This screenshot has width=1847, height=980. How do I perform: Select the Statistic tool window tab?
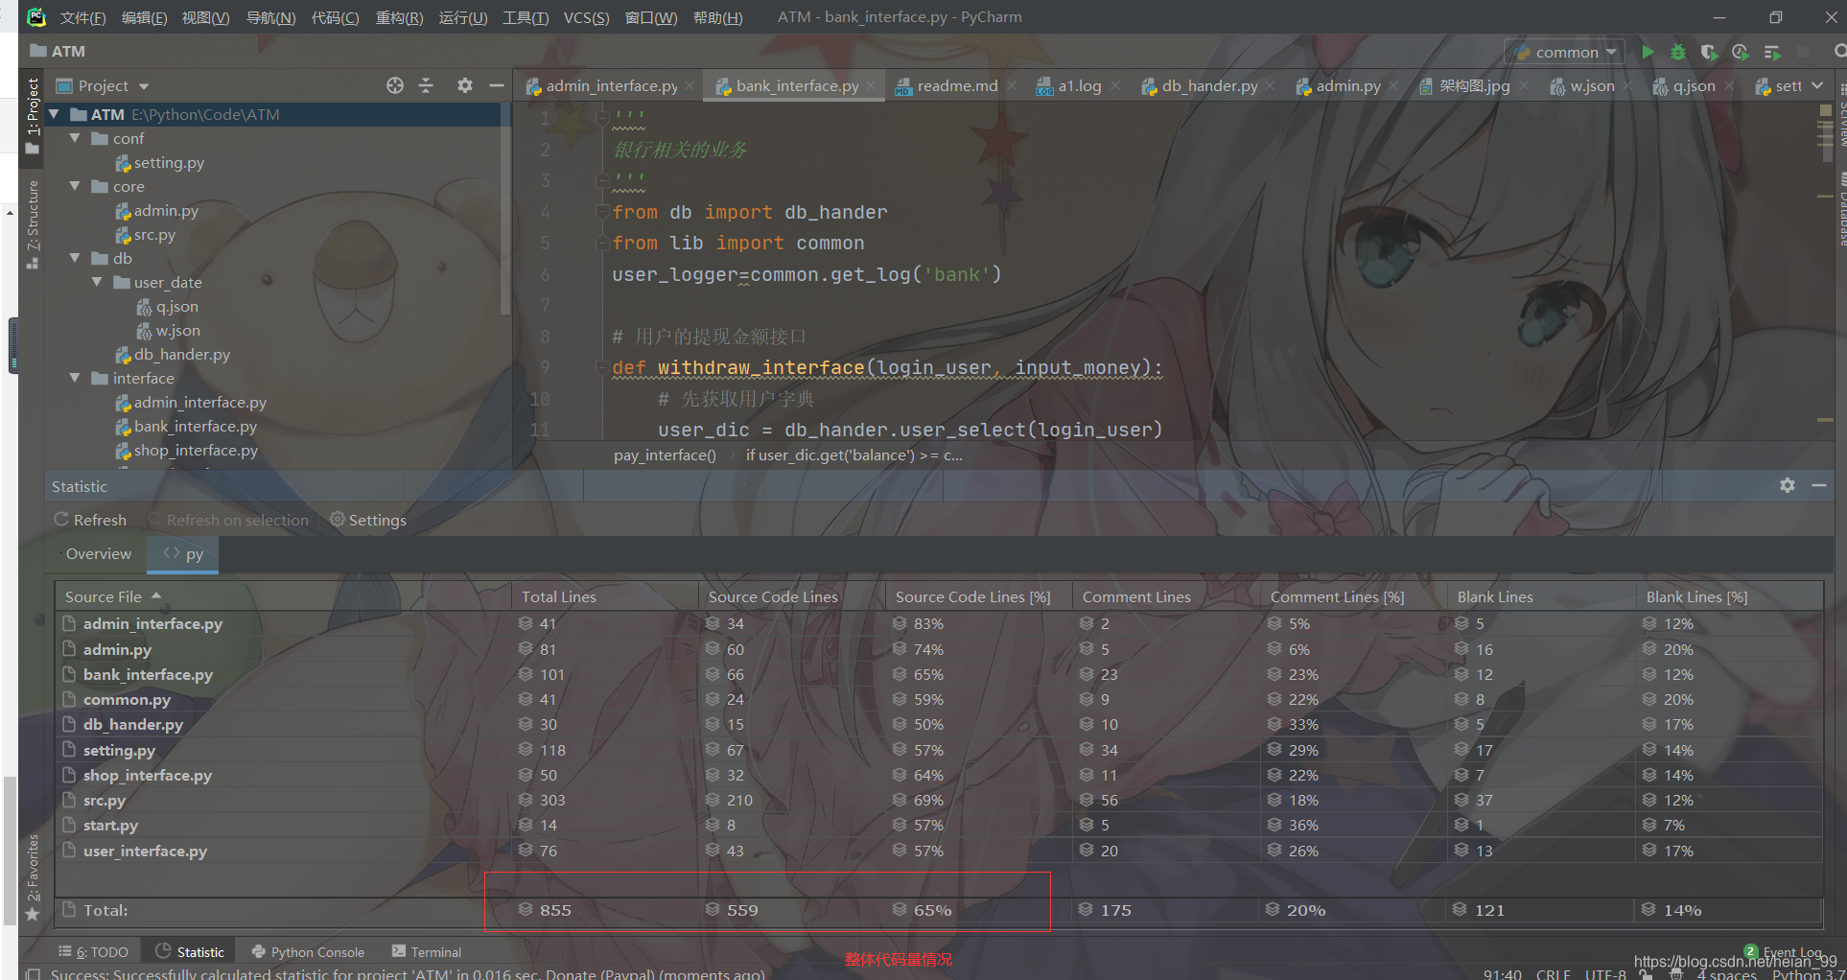(x=190, y=952)
